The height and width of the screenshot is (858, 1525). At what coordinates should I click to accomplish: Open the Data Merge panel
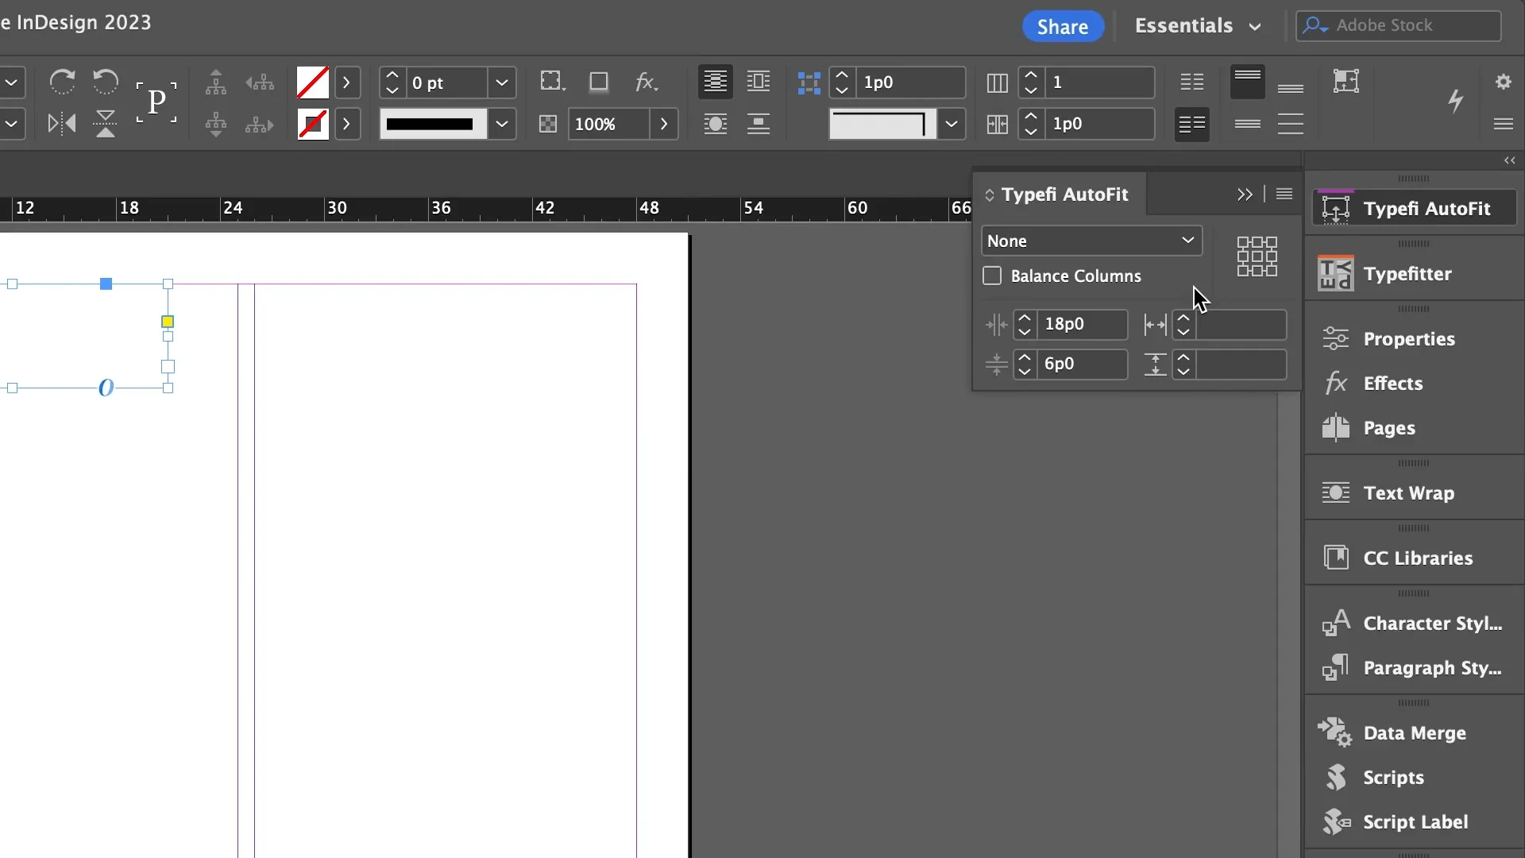point(1413,733)
